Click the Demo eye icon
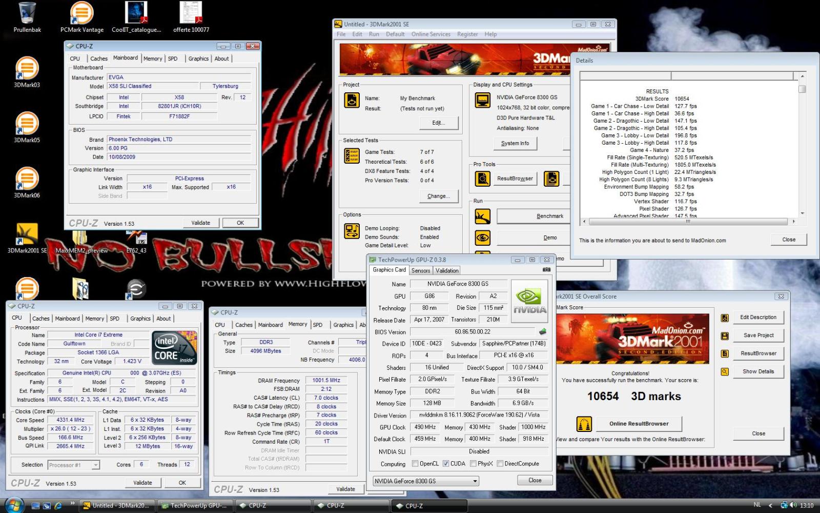820x513 pixels. [x=482, y=238]
